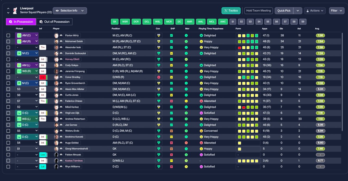Click Rhys Williams's Lst status badge
The height and width of the screenshot is (181, 348).
tap(43, 167)
